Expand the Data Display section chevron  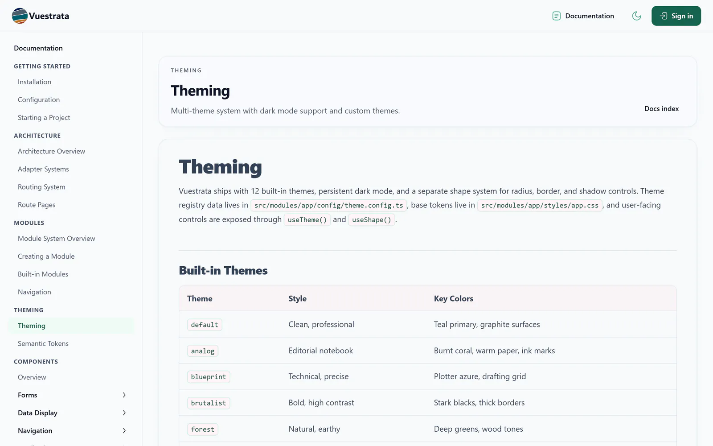click(124, 413)
